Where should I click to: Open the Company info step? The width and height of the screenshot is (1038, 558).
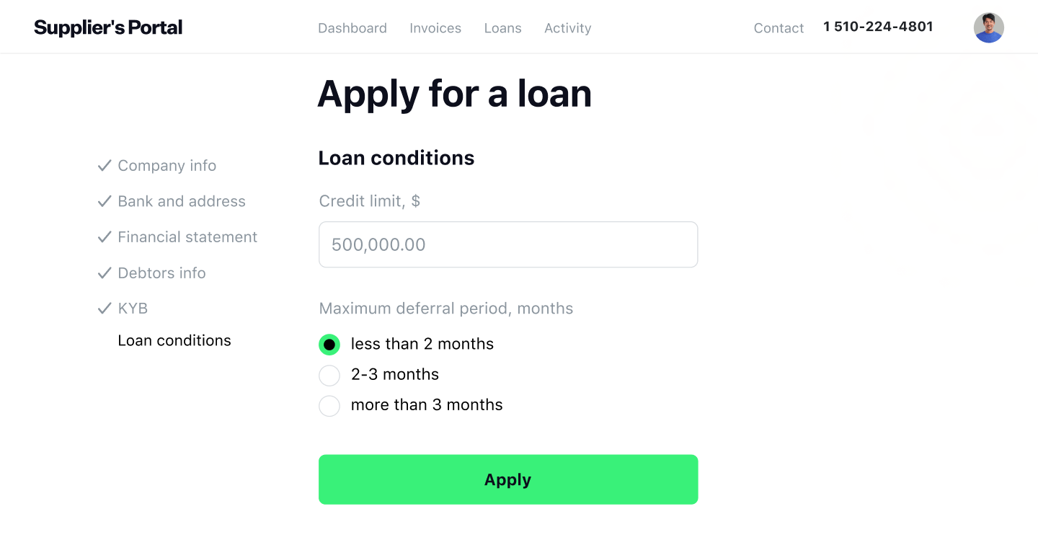click(167, 165)
